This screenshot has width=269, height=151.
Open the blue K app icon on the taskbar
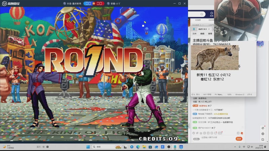(x=163, y=147)
